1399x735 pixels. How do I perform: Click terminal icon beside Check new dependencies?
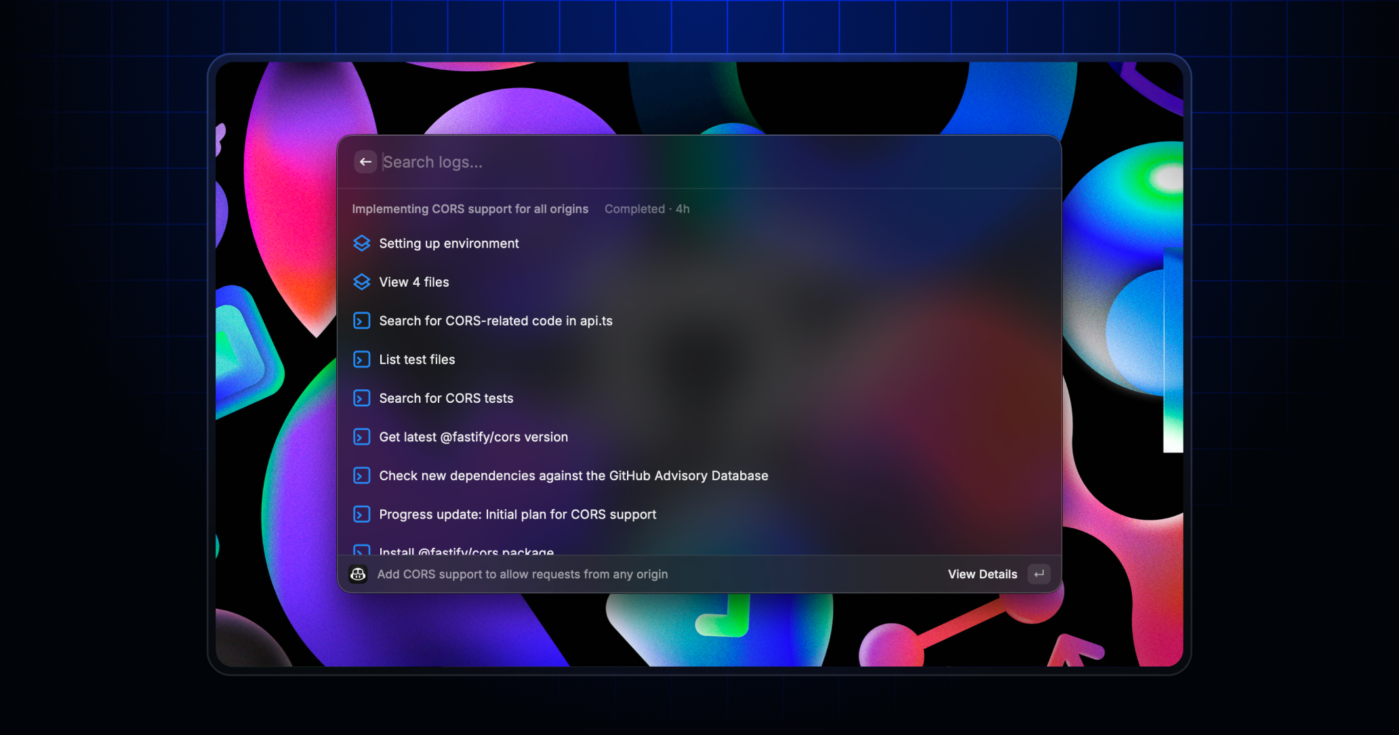coord(362,476)
